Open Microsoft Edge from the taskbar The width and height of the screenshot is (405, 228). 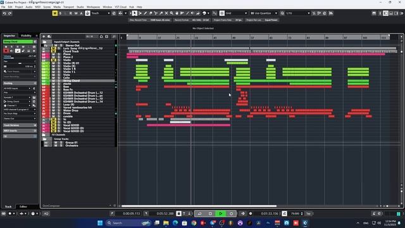pos(175,223)
